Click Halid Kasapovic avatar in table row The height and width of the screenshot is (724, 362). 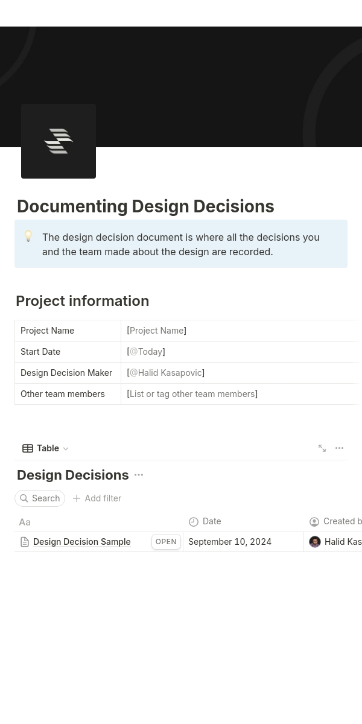(x=315, y=542)
